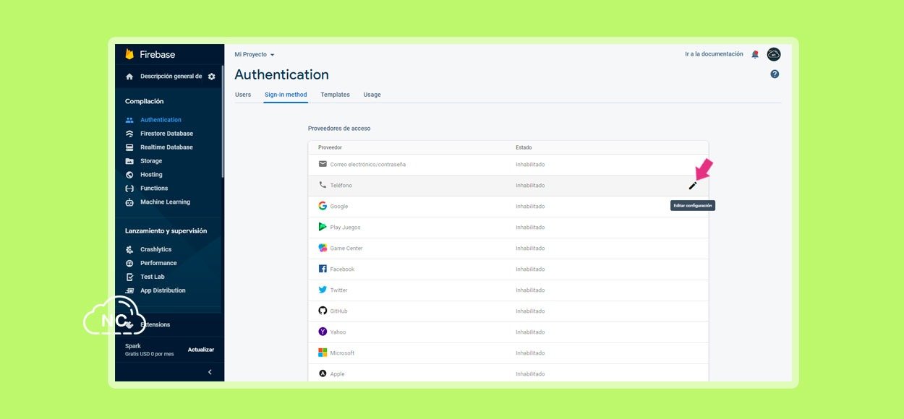Select the Google provider name
904x419 pixels.
[x=339, y=207]
